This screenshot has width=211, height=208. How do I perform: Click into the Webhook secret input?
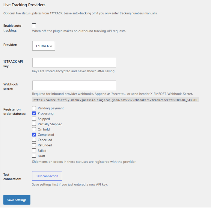(x=74, y=85)
